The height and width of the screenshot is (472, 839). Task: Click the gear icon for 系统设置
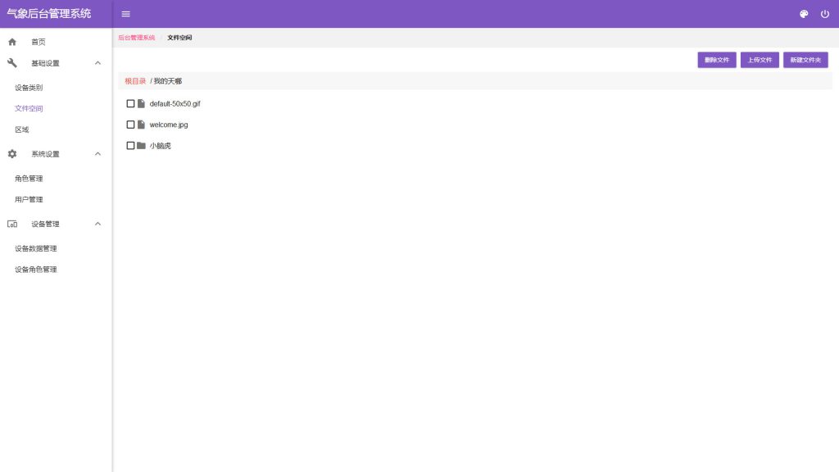pos(12,154)
